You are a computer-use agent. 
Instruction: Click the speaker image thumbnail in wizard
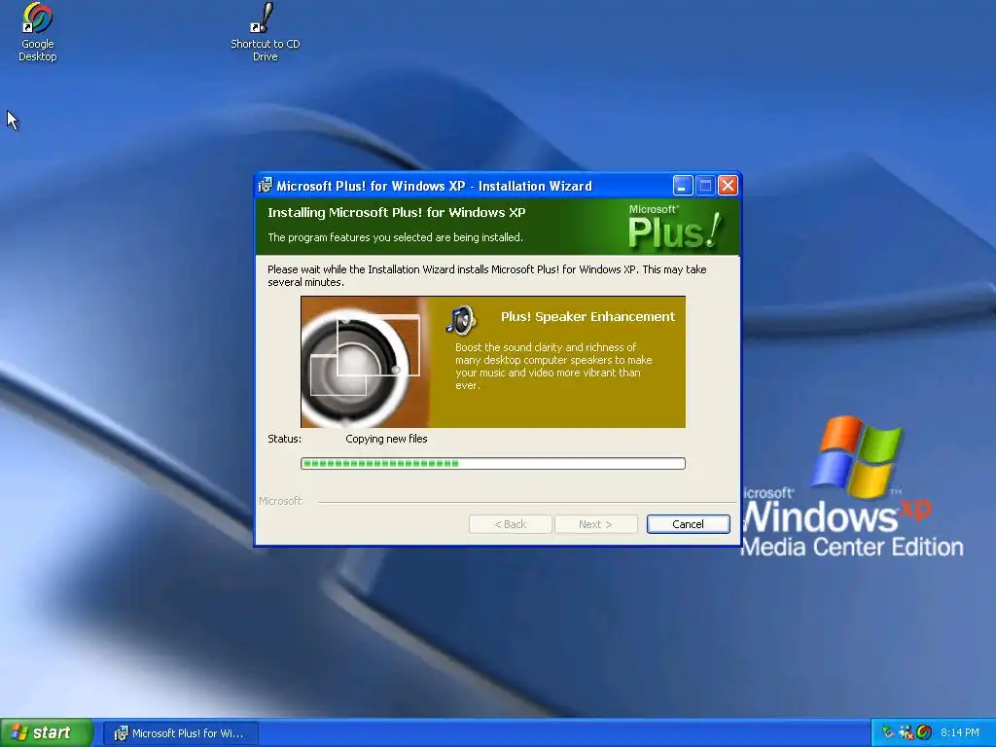click(366, 362)
